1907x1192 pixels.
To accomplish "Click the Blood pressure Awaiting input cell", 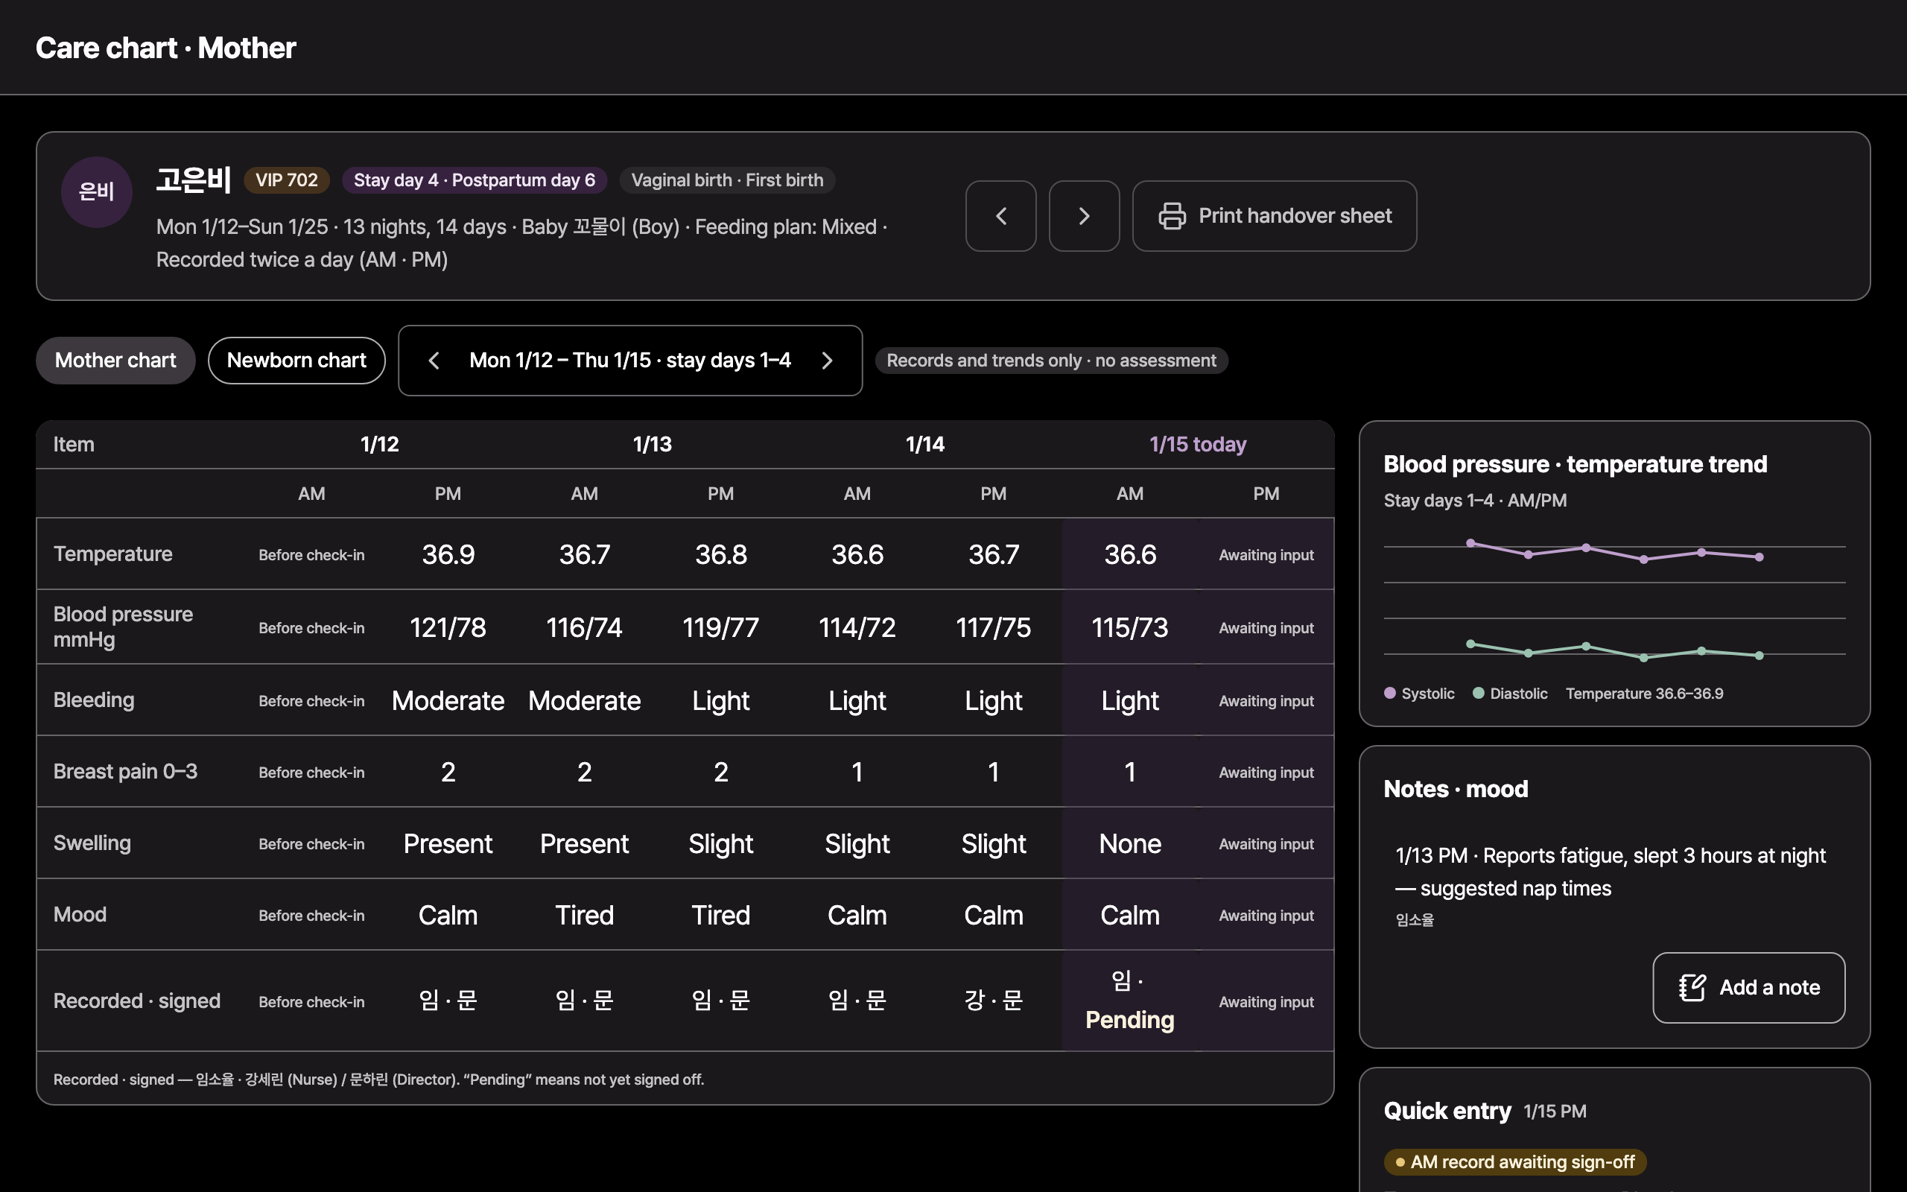I will click(x=1266, y=627).
